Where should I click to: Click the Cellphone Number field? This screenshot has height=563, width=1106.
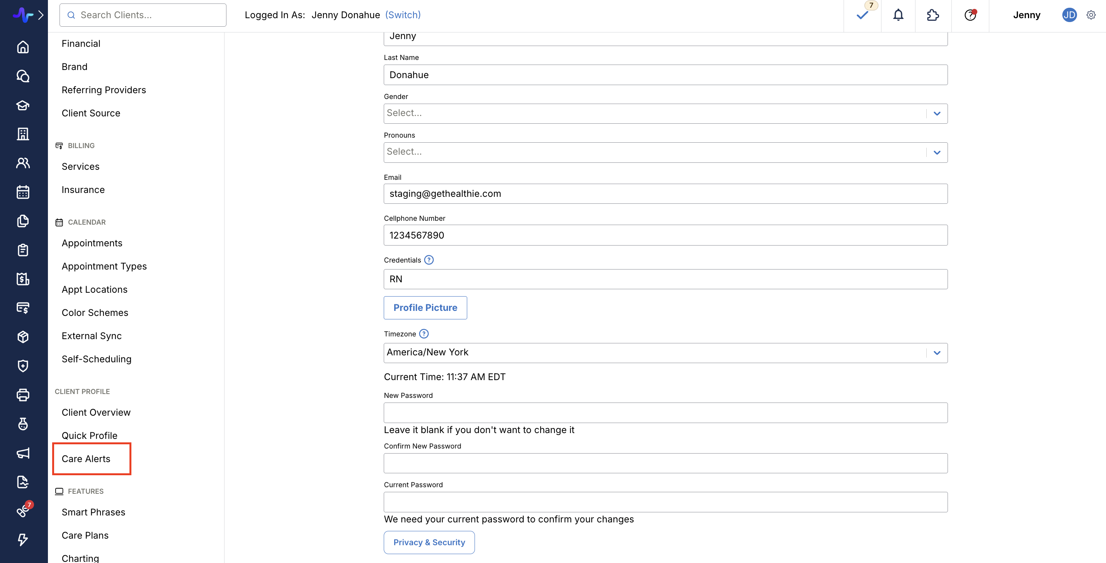(665, 235)
